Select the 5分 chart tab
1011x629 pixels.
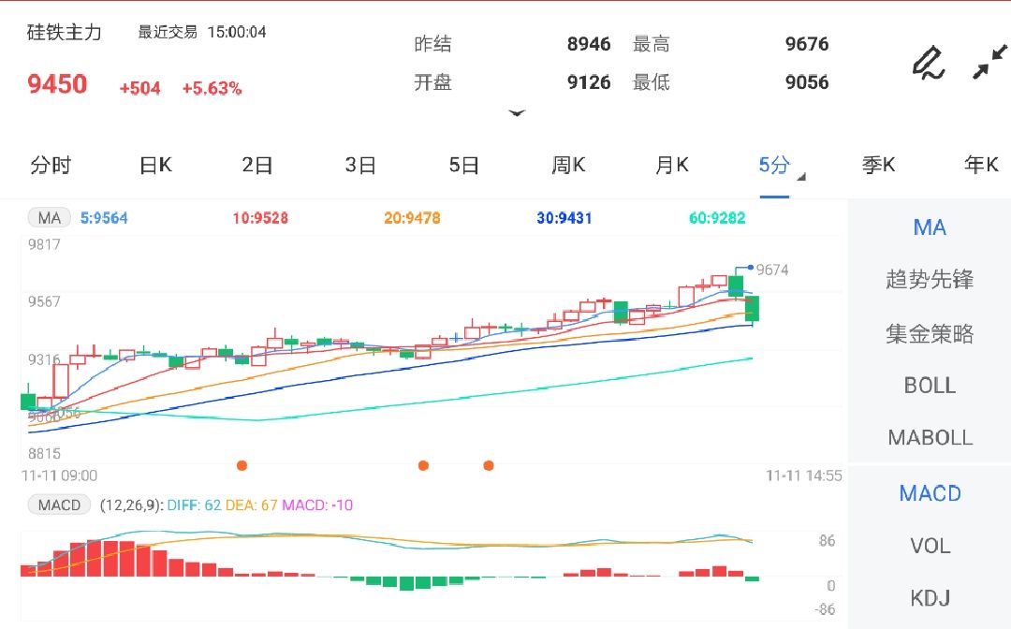(x=774, y=165)
